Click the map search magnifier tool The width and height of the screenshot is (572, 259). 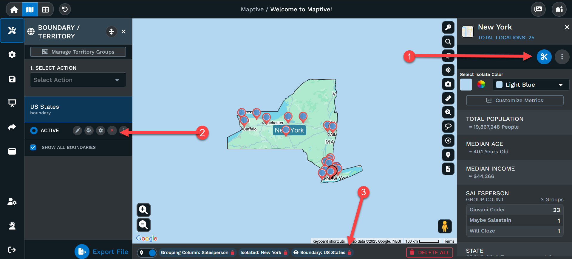tap(448, 42)
